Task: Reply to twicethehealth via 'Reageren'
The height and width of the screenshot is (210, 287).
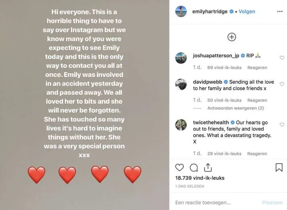Action: (x=257, y=153)
